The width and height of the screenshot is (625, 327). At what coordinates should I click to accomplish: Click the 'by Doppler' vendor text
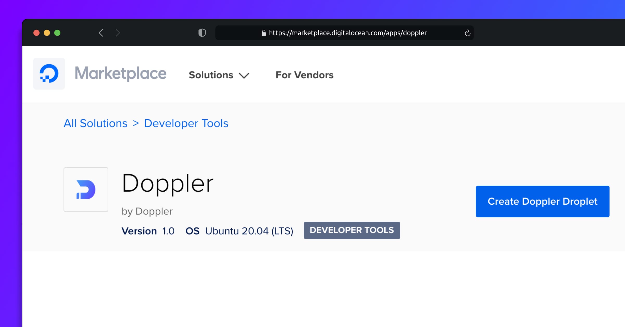point(147,211)
